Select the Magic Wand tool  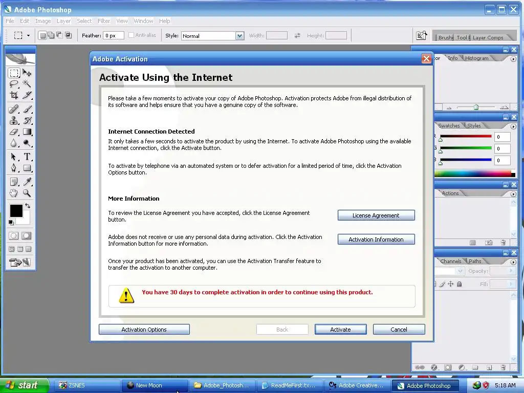click(x=27, y=84)
